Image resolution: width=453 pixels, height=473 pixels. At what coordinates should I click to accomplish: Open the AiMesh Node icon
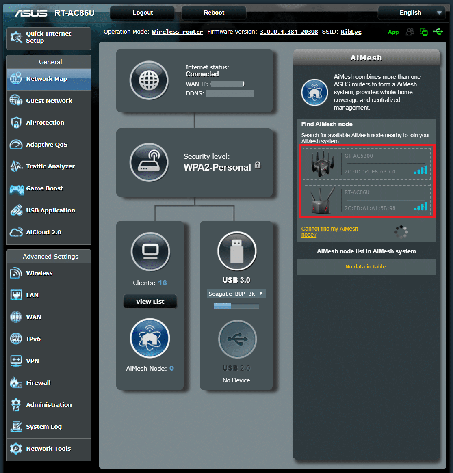click(150, 338)
